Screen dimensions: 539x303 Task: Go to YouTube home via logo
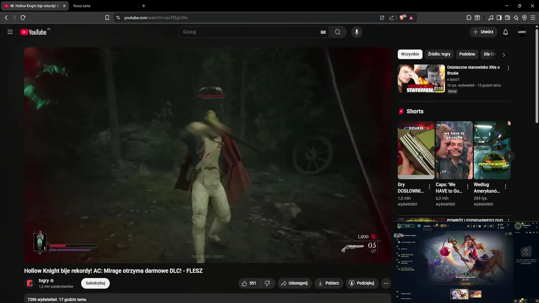pos(33,32)
